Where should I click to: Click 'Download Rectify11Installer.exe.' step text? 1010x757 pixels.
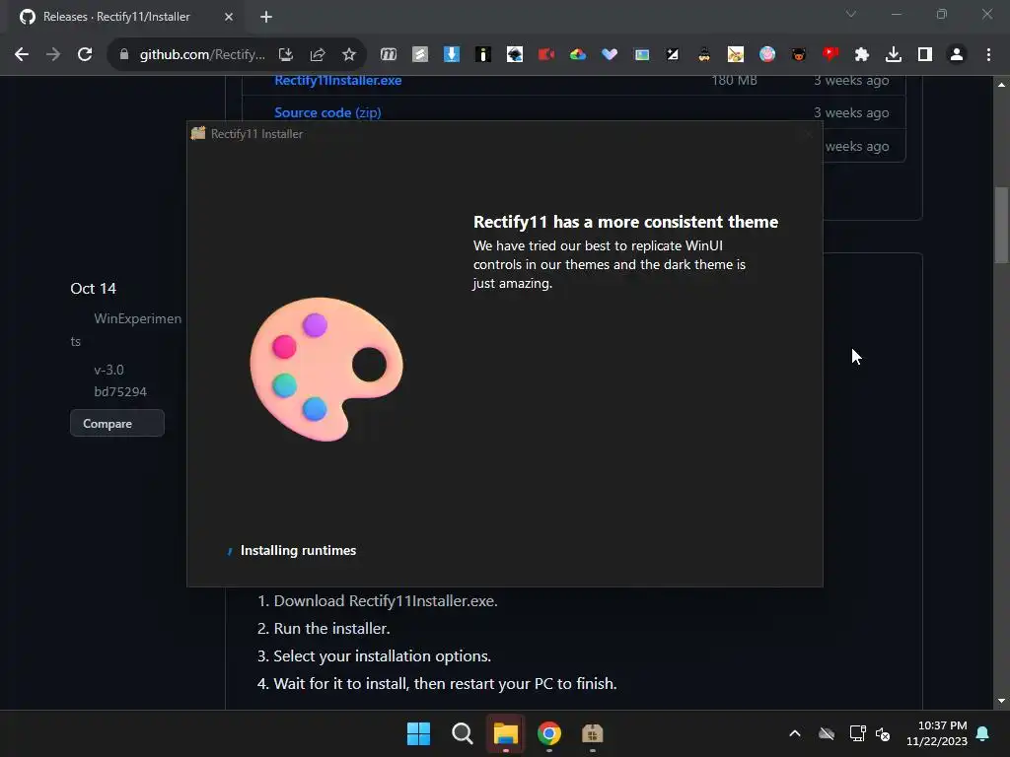[386, 600]
